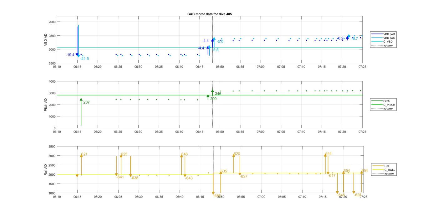
Task: Click the "-638" roll annotation
Action: point(134,178)
